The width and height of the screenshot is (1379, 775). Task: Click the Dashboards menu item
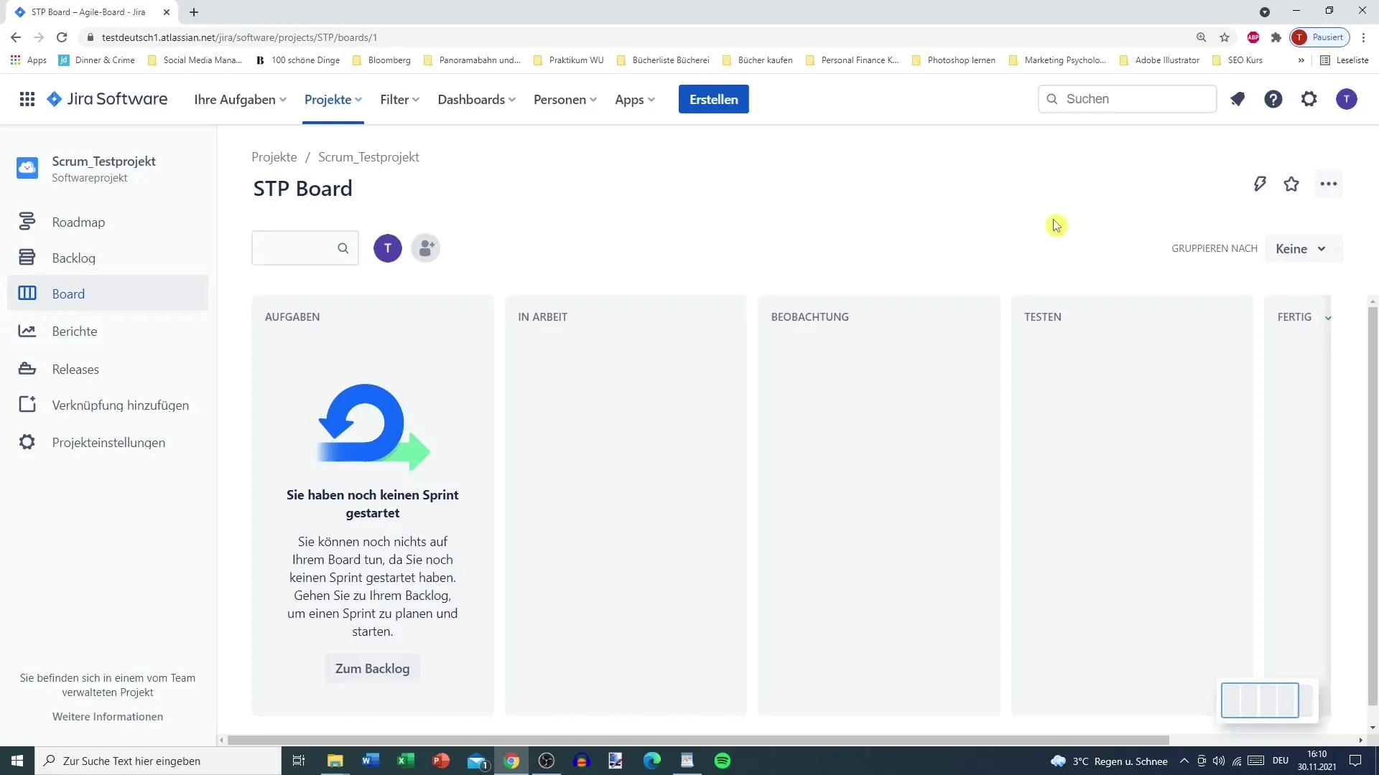click(x=470, y=99)
